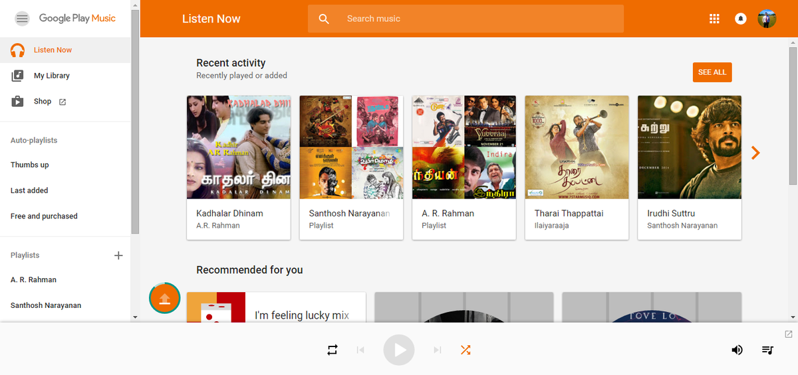The width and height of the screenshot is (798, 375).
Task: Open the notifications bell
Action: [x=740, y=19]
